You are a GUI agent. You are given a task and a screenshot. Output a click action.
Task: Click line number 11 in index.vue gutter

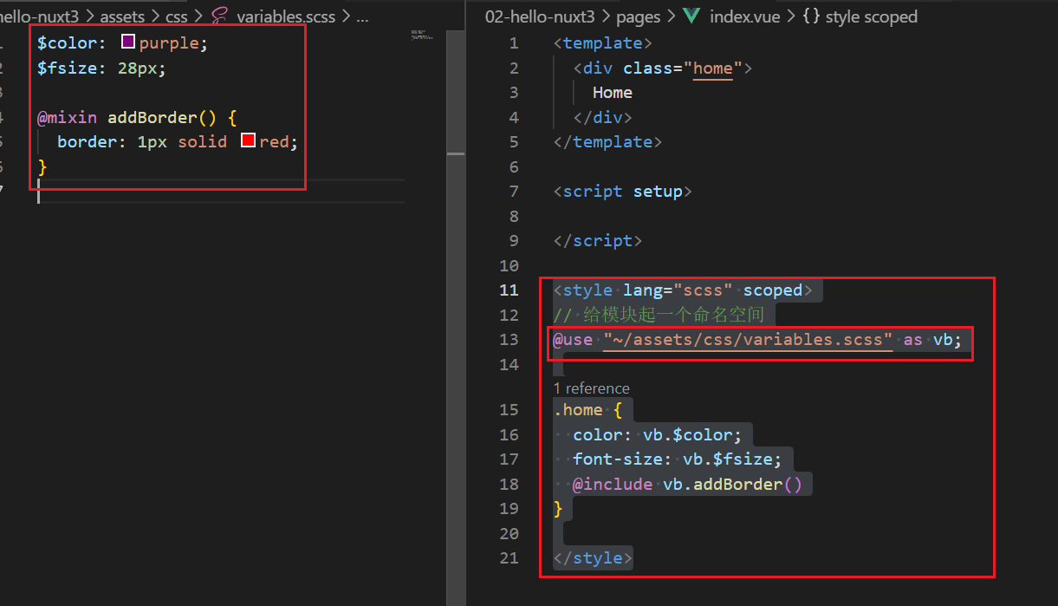click(509, 290)
